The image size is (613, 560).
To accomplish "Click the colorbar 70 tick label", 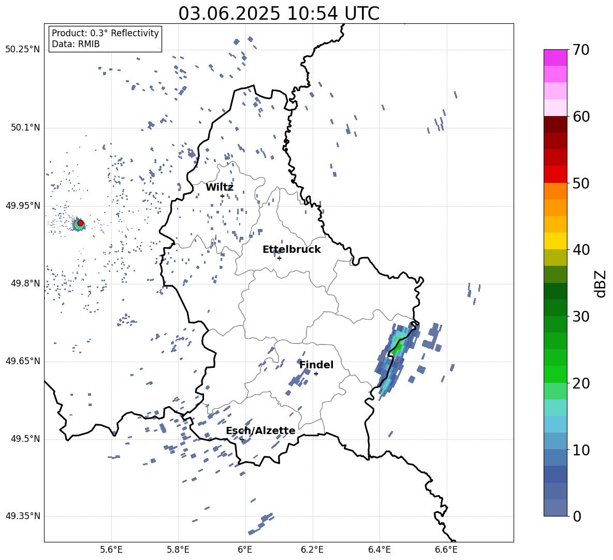I will [581, 50].
